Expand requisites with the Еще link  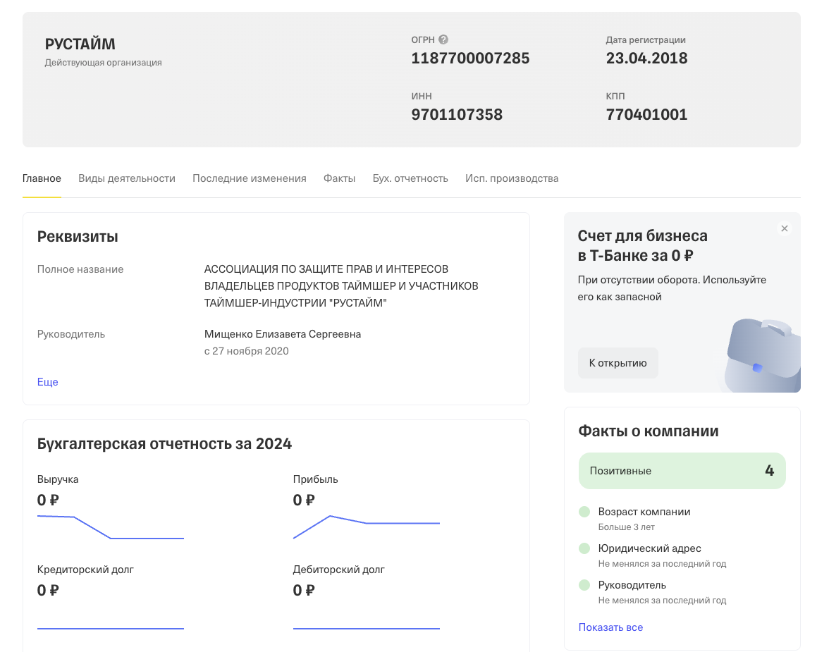(x=47, y=382)
